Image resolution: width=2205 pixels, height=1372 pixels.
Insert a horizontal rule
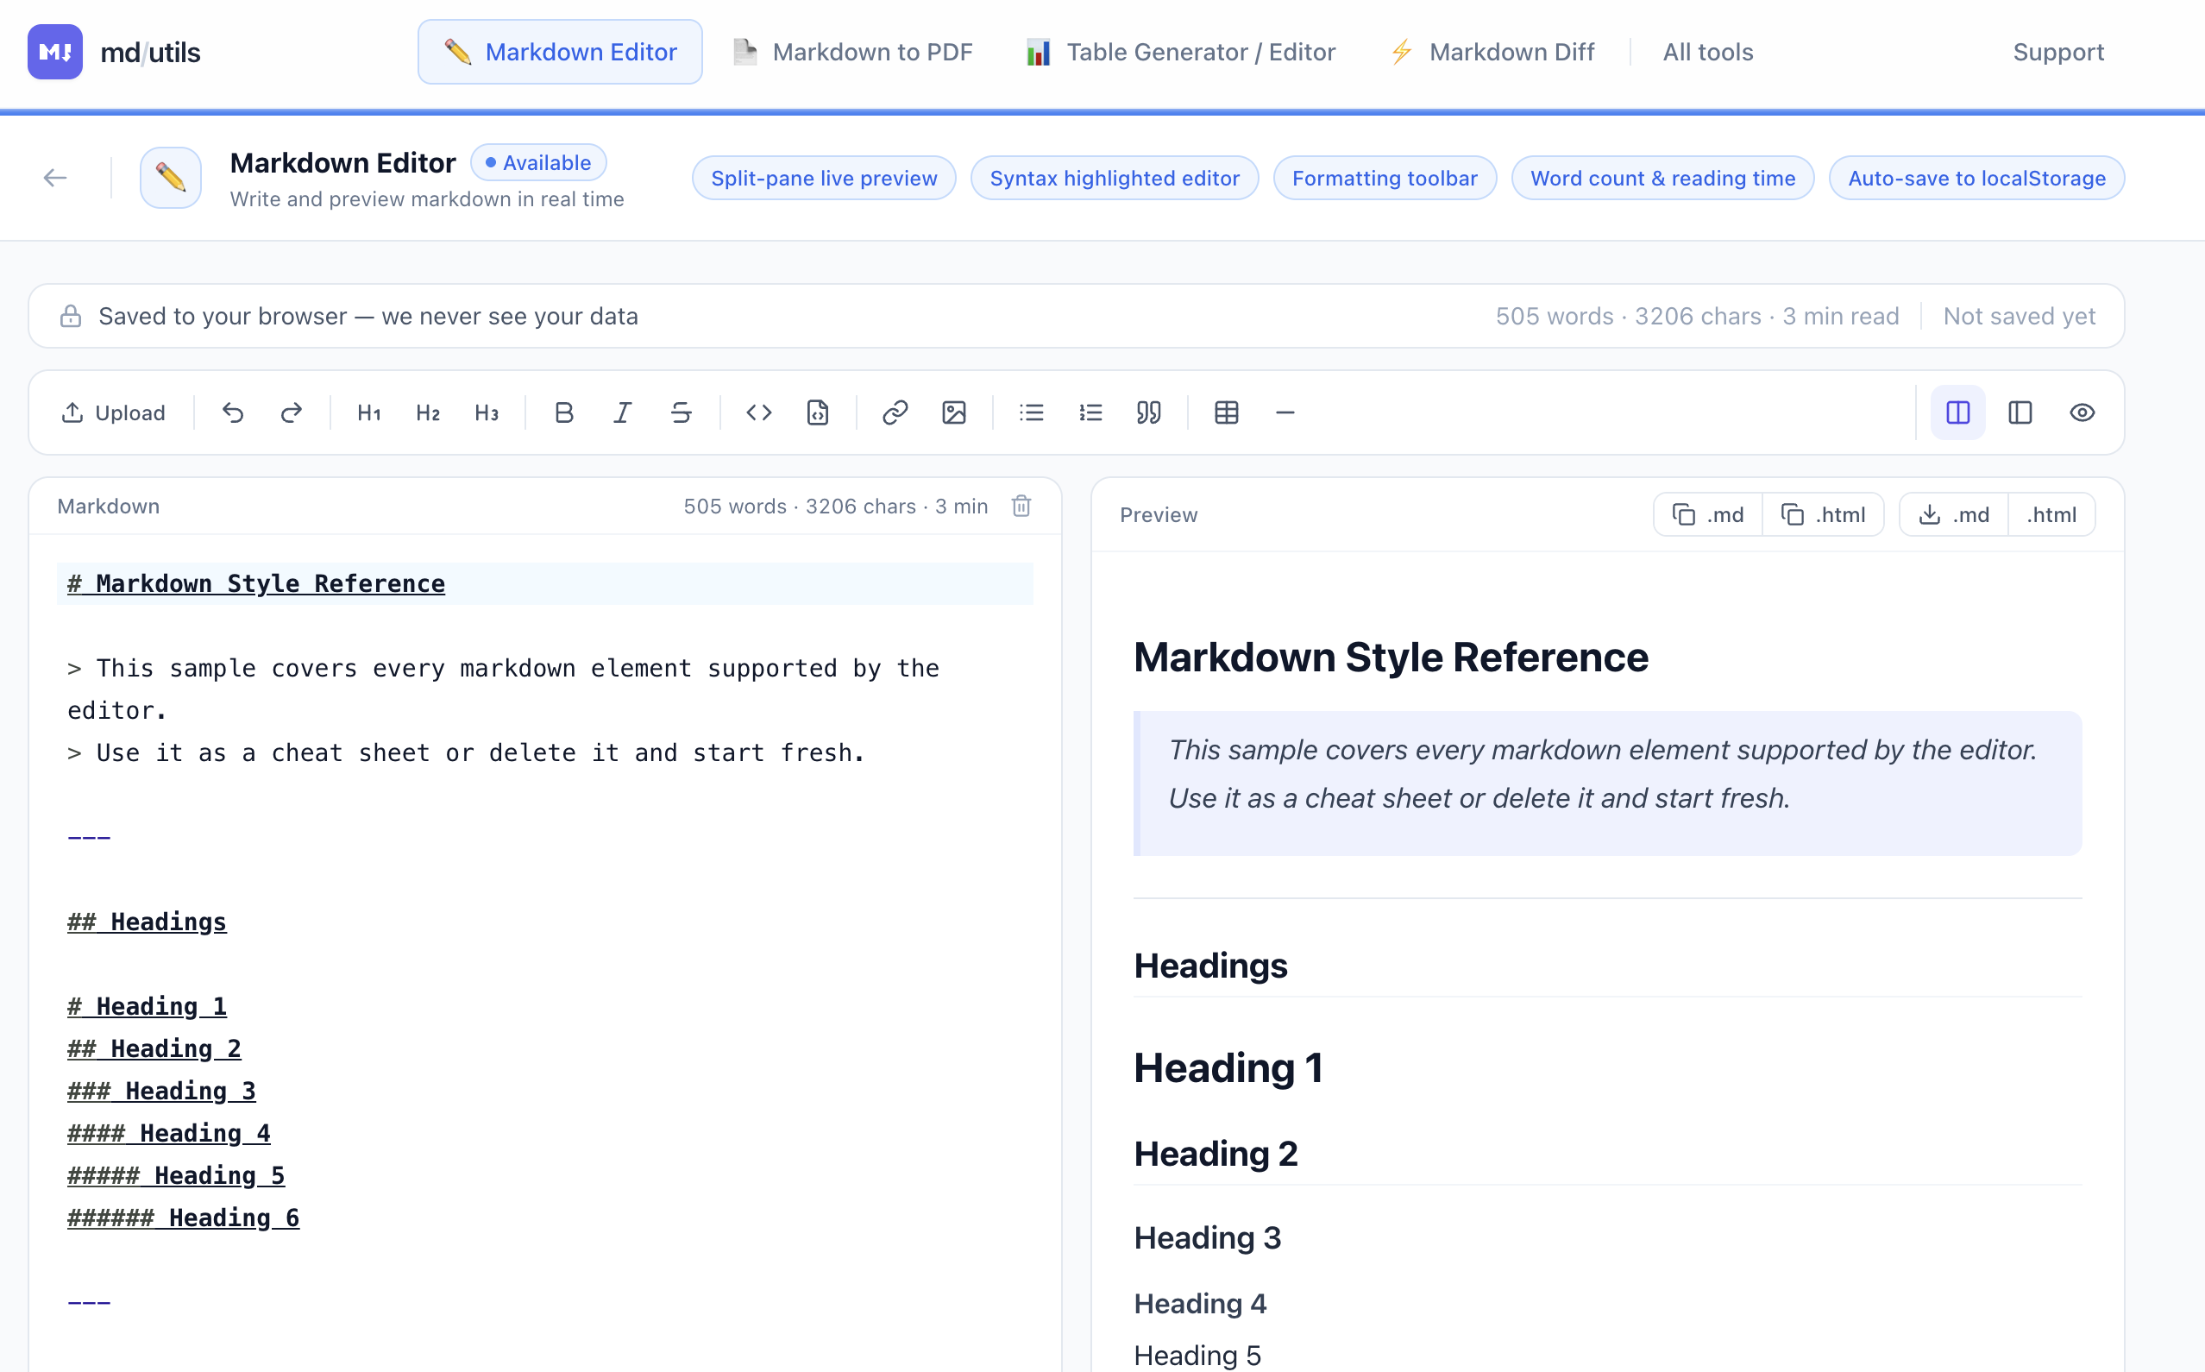[1285, 412]
